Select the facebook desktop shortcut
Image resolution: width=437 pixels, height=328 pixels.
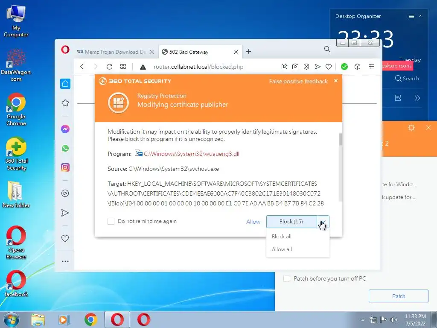[x=16, y=284]
